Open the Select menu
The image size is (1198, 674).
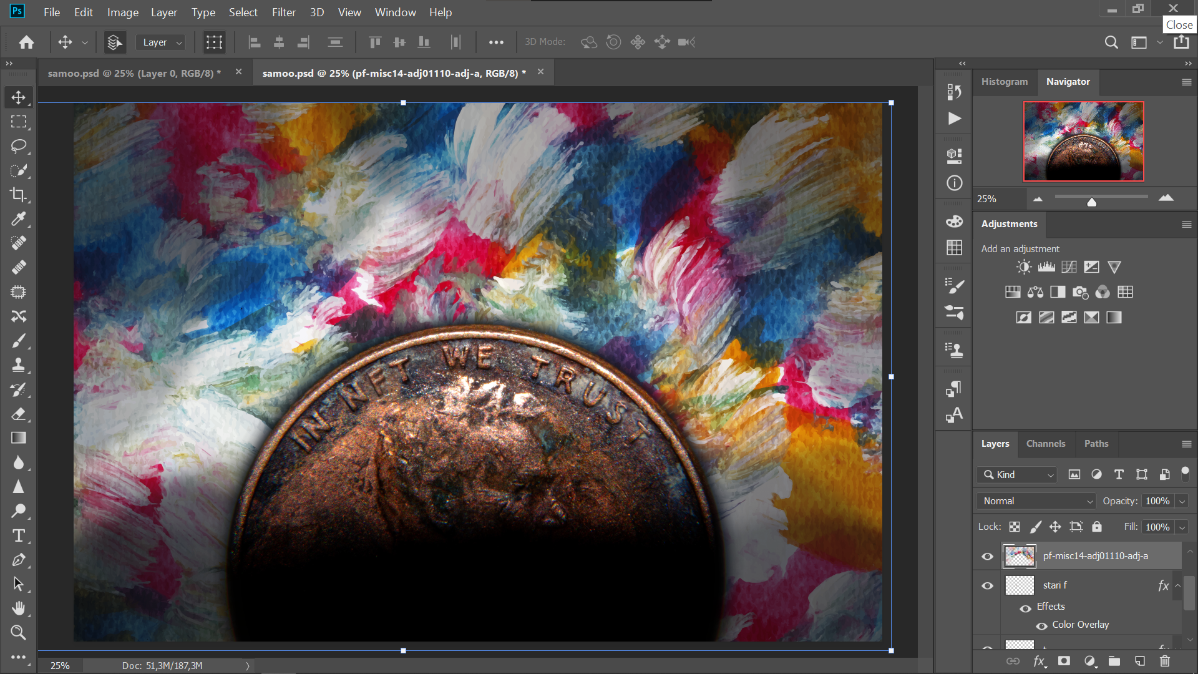coord(243,12)
